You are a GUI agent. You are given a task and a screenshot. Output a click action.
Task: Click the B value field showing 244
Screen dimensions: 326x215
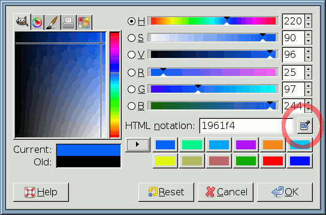[294, 106]
